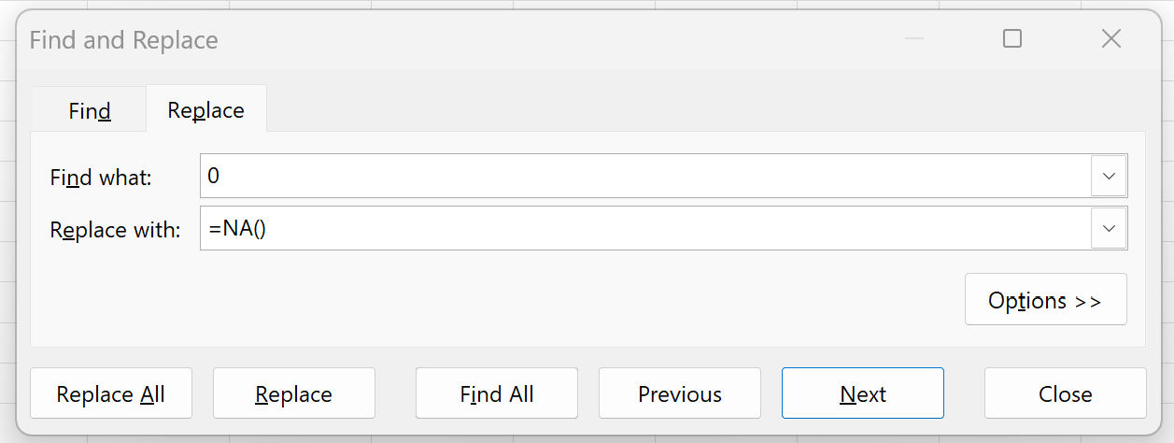
Task: Click the X icon in title bar
Action: [x=1110, y=38]
